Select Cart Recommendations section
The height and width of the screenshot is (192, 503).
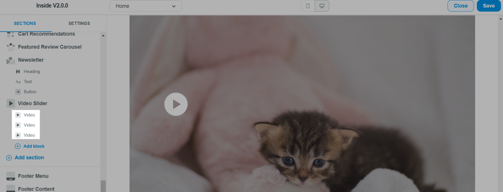pos(47,34)
